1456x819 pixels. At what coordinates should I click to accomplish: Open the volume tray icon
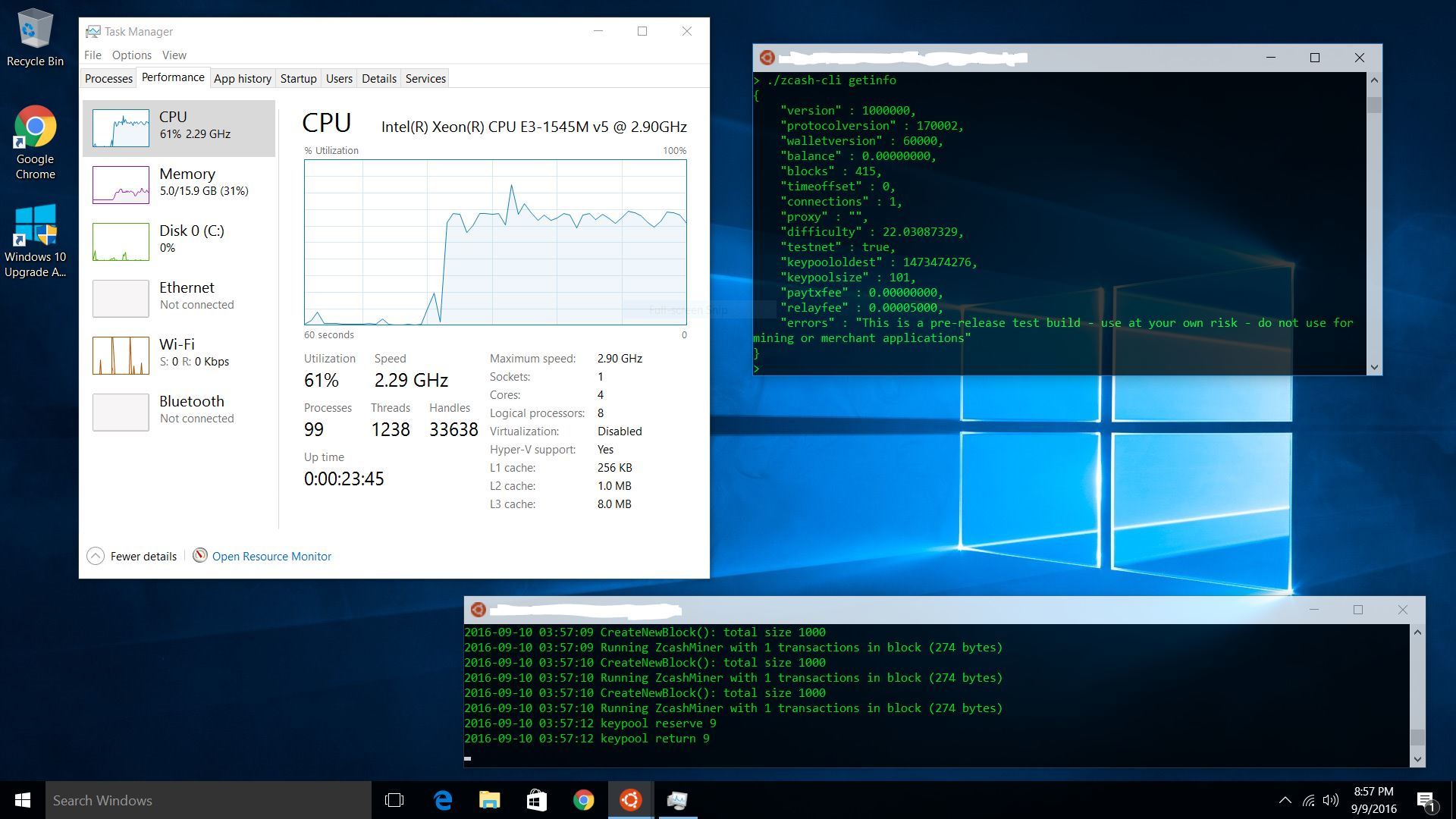click(1331, 800)
